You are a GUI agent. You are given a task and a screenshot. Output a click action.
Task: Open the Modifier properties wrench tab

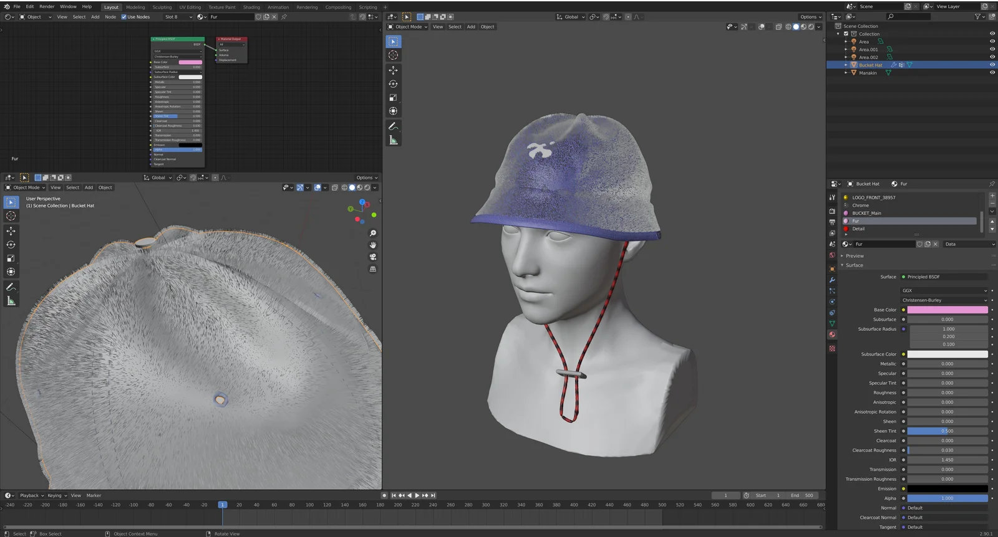tap(832, 280)
